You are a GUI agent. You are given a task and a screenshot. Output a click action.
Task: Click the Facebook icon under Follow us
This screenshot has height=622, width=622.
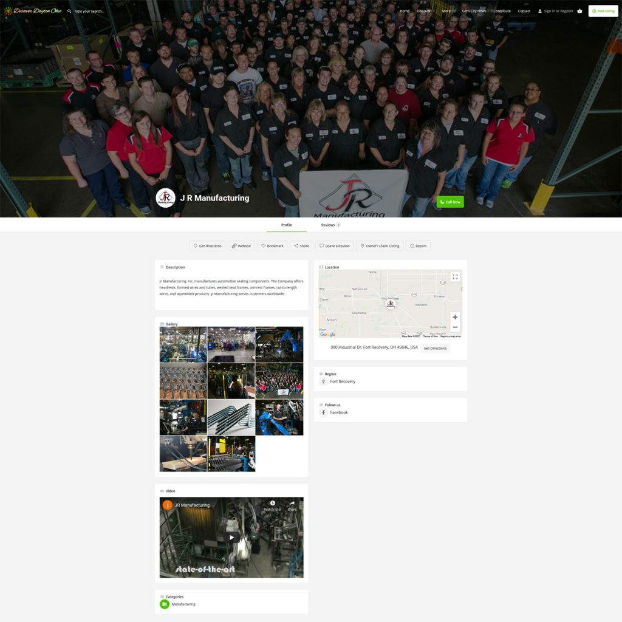coord(323,412)
